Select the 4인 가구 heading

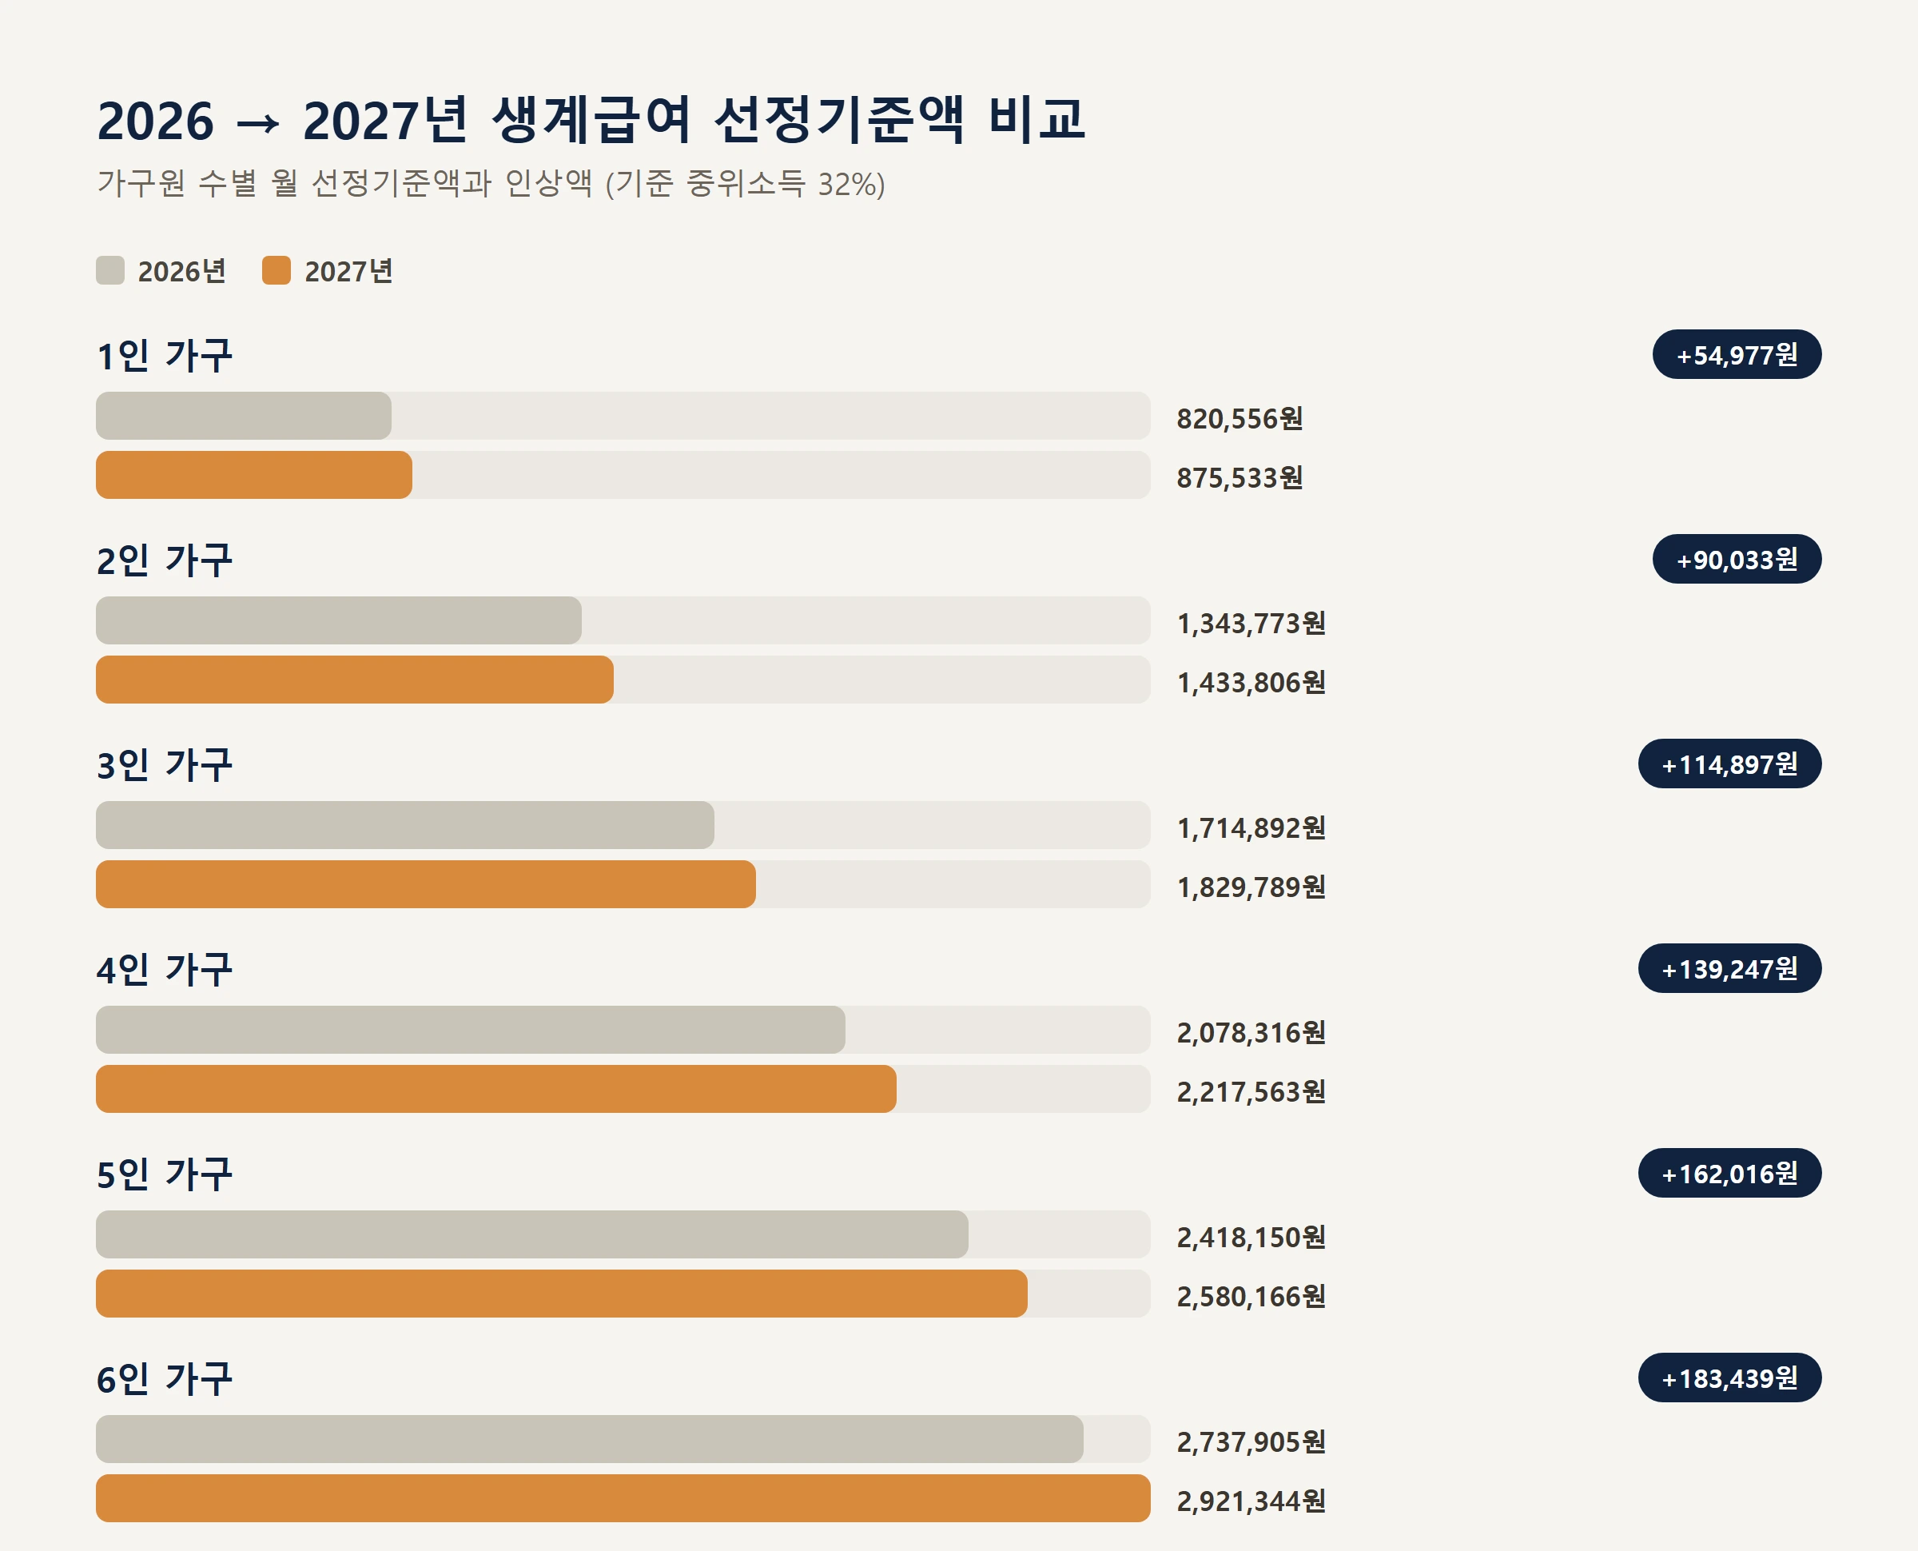(x=165, y=969)
